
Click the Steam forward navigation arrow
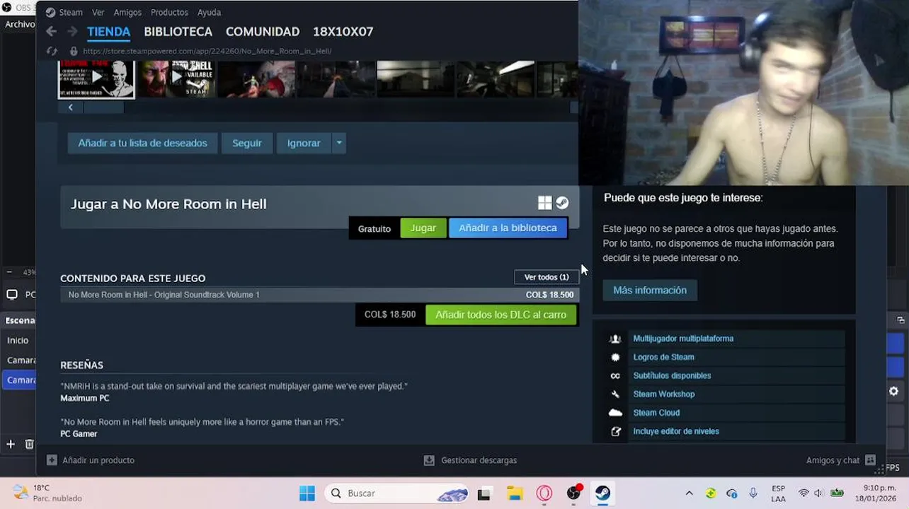(72, 31)
